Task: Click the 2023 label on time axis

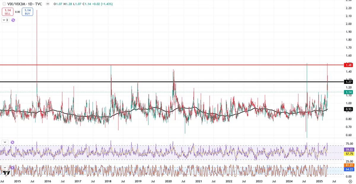Action: (259, 181)
